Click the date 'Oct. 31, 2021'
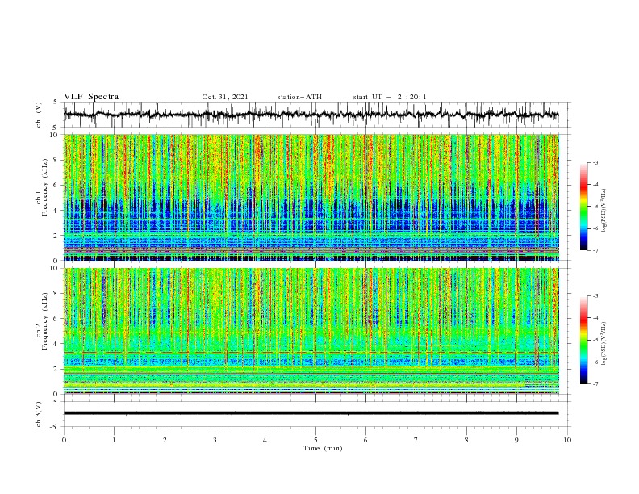The image size is (639, 494). [225, 97]
